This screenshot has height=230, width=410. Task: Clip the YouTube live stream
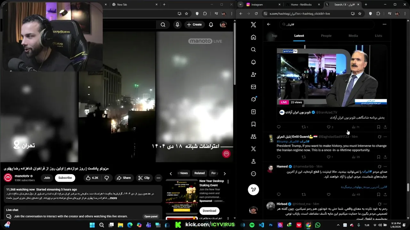point(144,178)
